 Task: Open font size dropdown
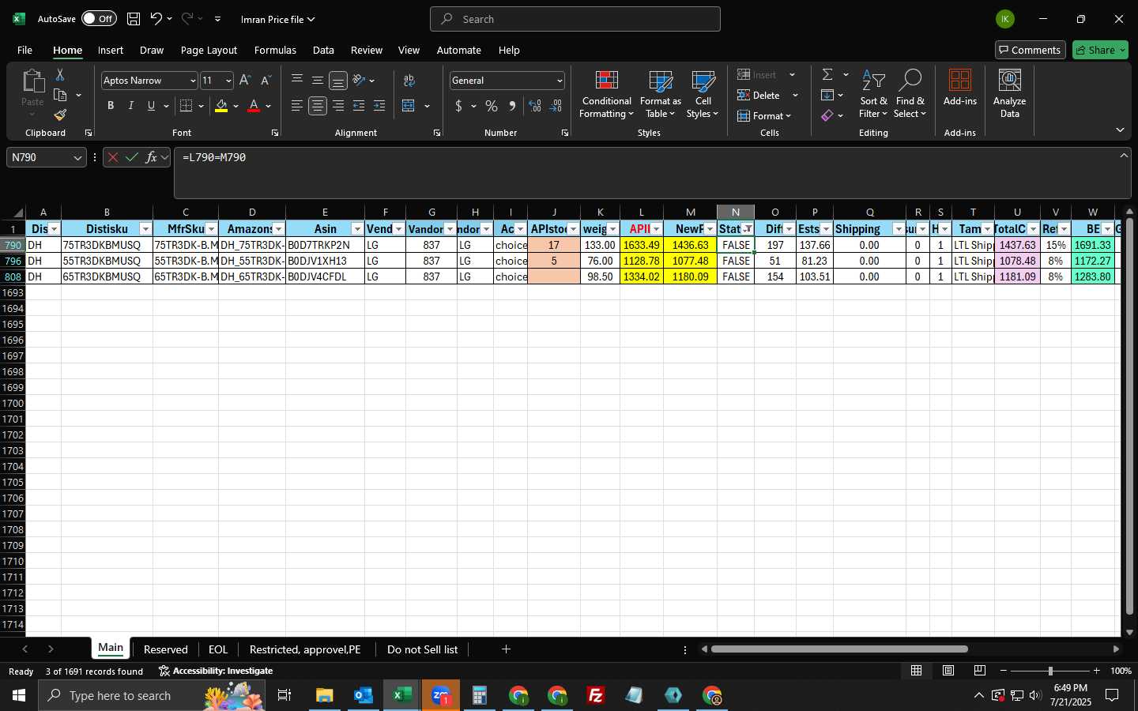pyautogui.click(x=228, y=81)
